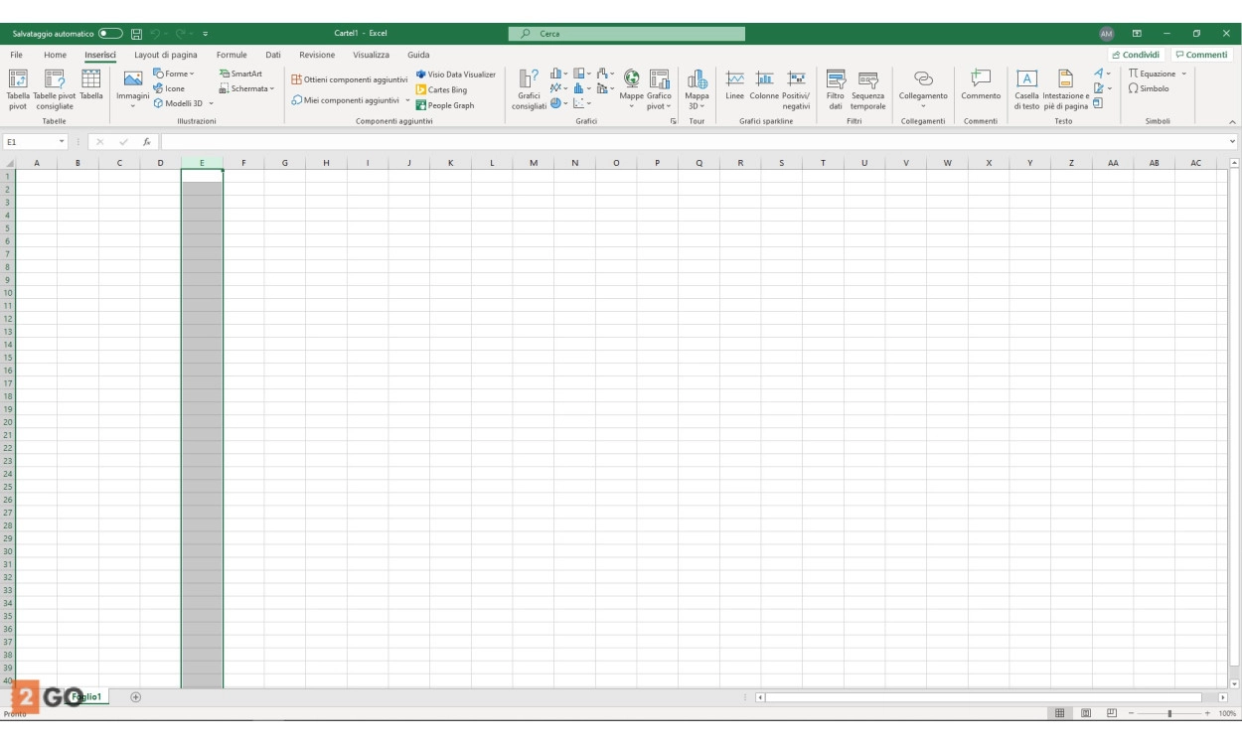Expand the Immagini dropdown
Viewport: 1242px width, 745px height.
click(x=132, y=103)
